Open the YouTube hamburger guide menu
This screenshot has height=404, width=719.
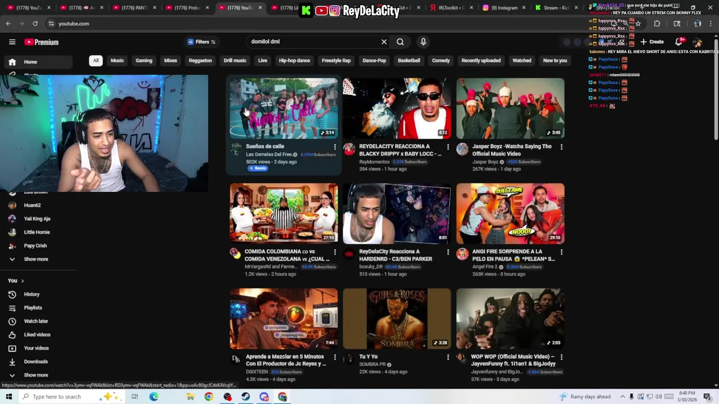[12, 42]
